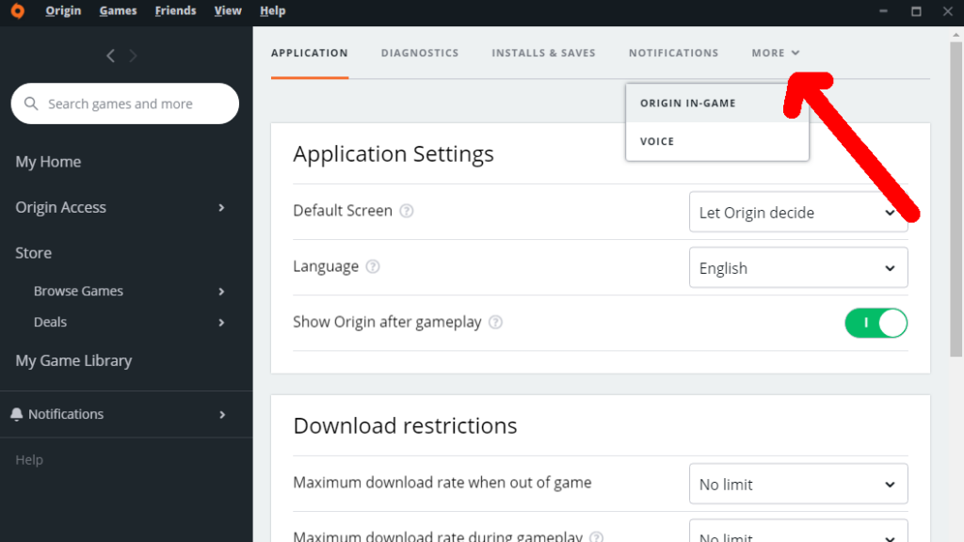The height and width of the screenshot is (542, 964).
Task: Close the Origin window
Action: click(948, 11)
